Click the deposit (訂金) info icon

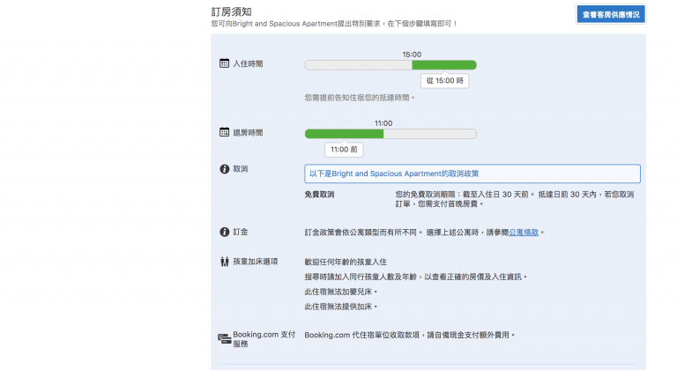224,232
